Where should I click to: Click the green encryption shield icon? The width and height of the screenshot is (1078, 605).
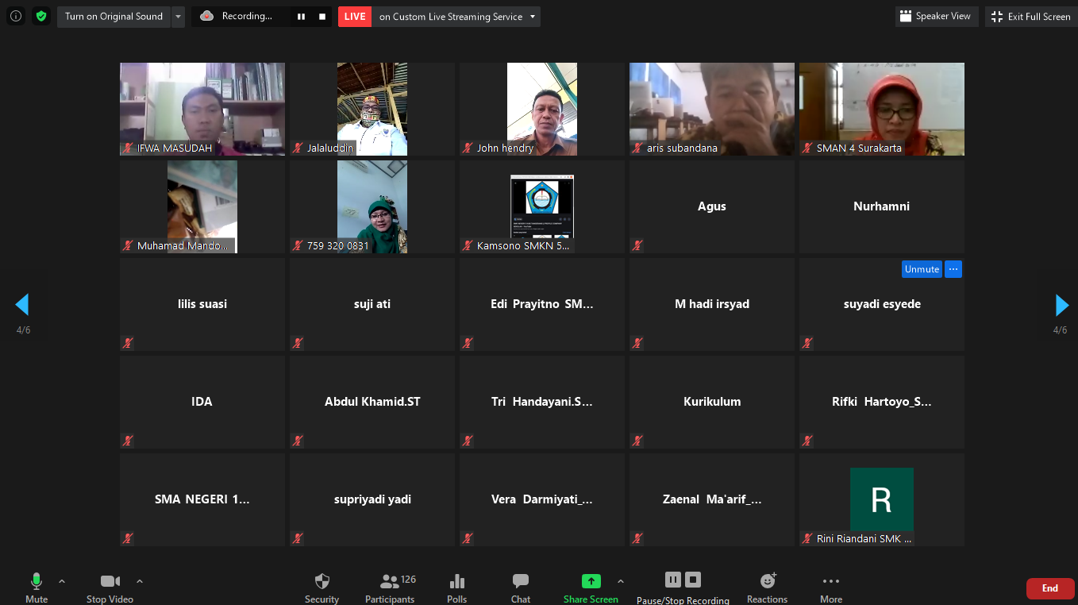(41, 16)
